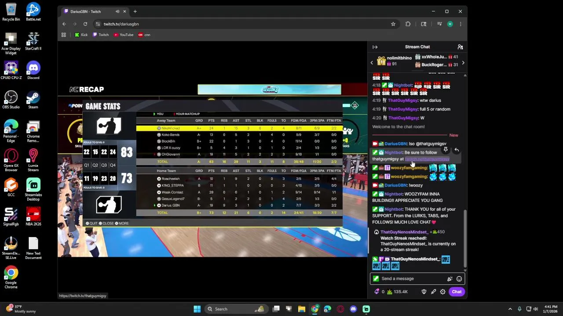Image resolution: width=563 pixels, height=316 pixels.
Task: Open the emote picker smiley
Action: tap(459, 279)
